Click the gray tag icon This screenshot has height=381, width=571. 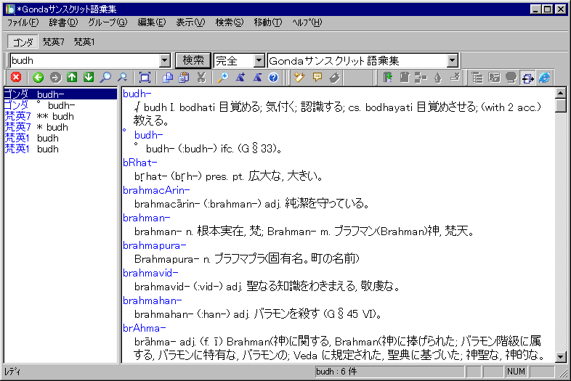[x=334, y=77]
